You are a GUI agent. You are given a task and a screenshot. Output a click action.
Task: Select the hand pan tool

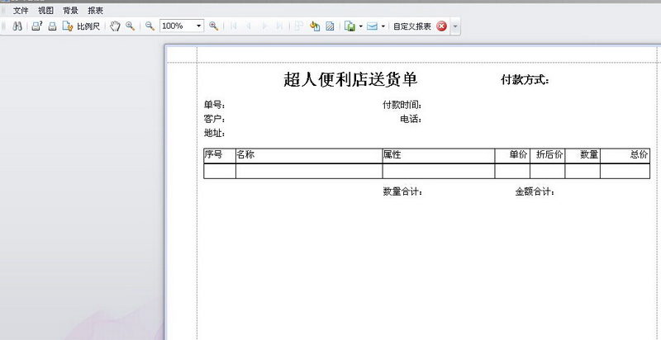point(115,26)
